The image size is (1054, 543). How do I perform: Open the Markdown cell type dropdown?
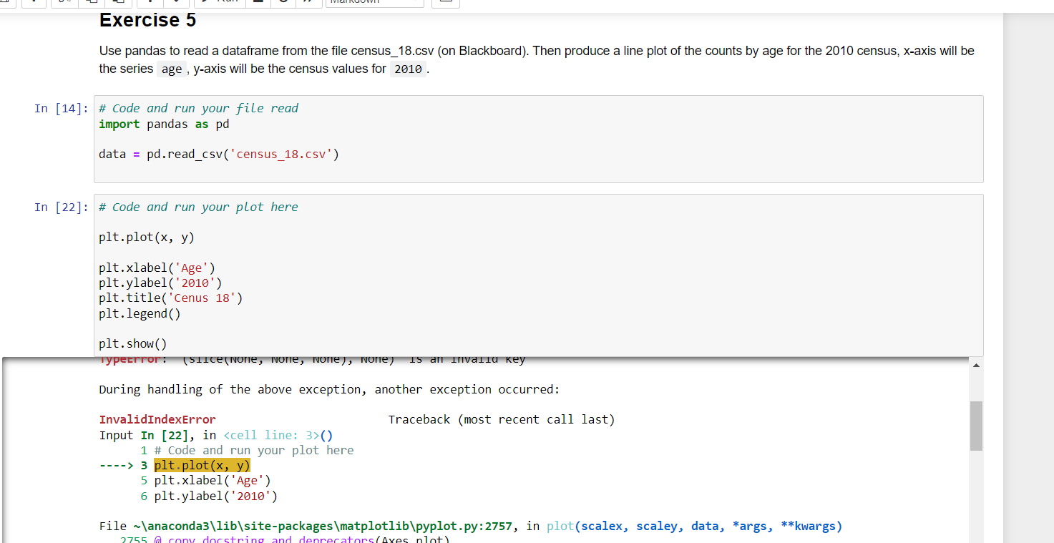[374, 3]
